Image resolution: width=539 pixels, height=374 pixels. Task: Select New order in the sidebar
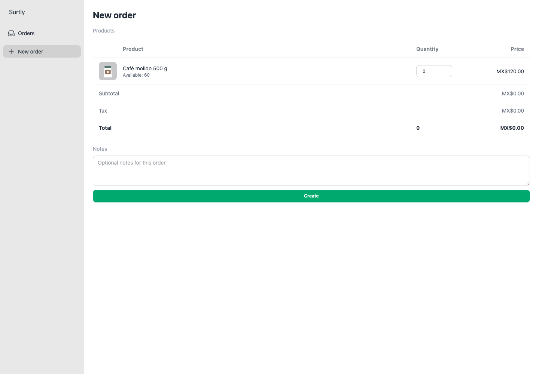point(42,52)
